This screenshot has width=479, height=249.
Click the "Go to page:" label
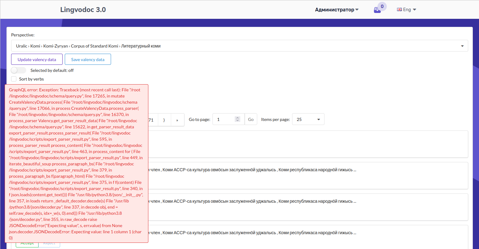(200, 119)
